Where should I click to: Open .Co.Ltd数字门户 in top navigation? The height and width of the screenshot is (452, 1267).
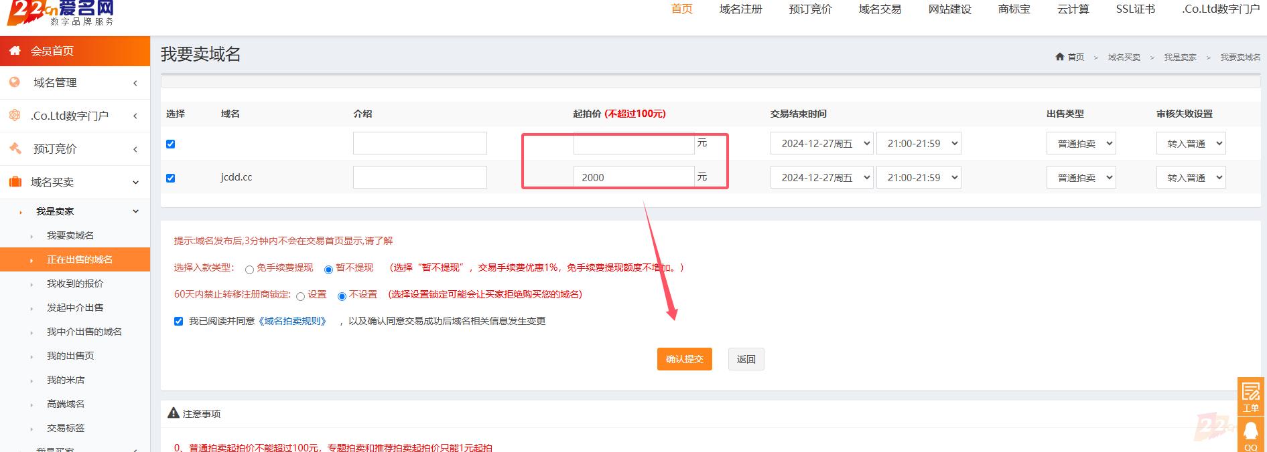1221,9
